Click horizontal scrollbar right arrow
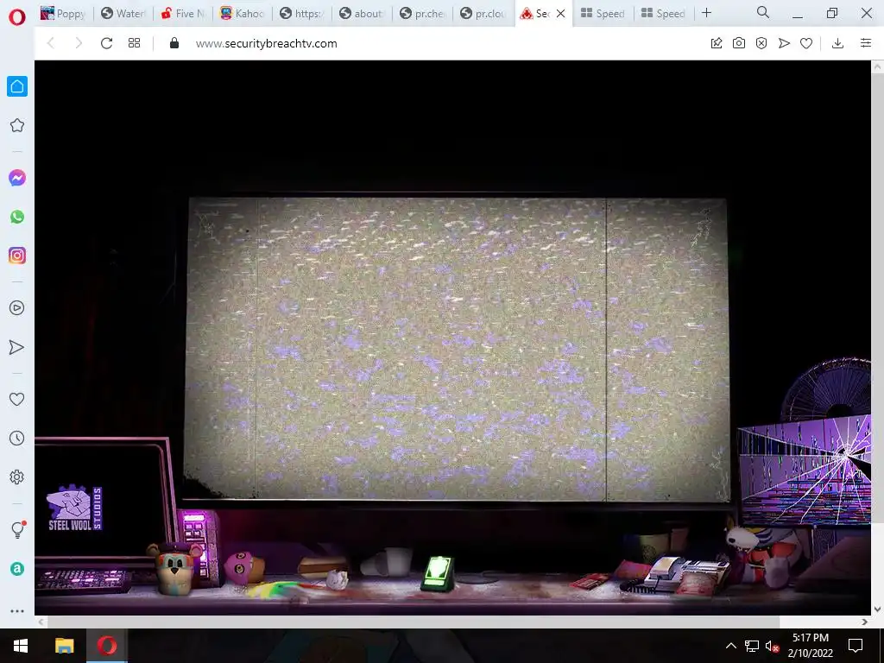The width and height of the screenshot is (884, 663). tap(865, 622)
